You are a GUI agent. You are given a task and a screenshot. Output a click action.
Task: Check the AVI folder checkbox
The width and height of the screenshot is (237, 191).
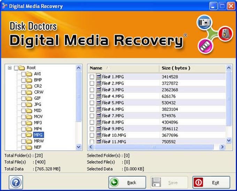(x=23, y=74)
